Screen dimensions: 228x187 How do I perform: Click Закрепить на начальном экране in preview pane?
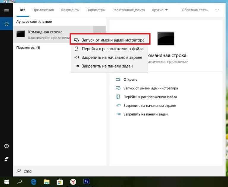click(x=146, y=106)
